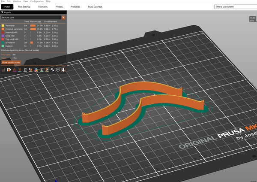Click the 'Total' 17m time entry
This screenshot has width=257, height=182.
tap(9, 58)
